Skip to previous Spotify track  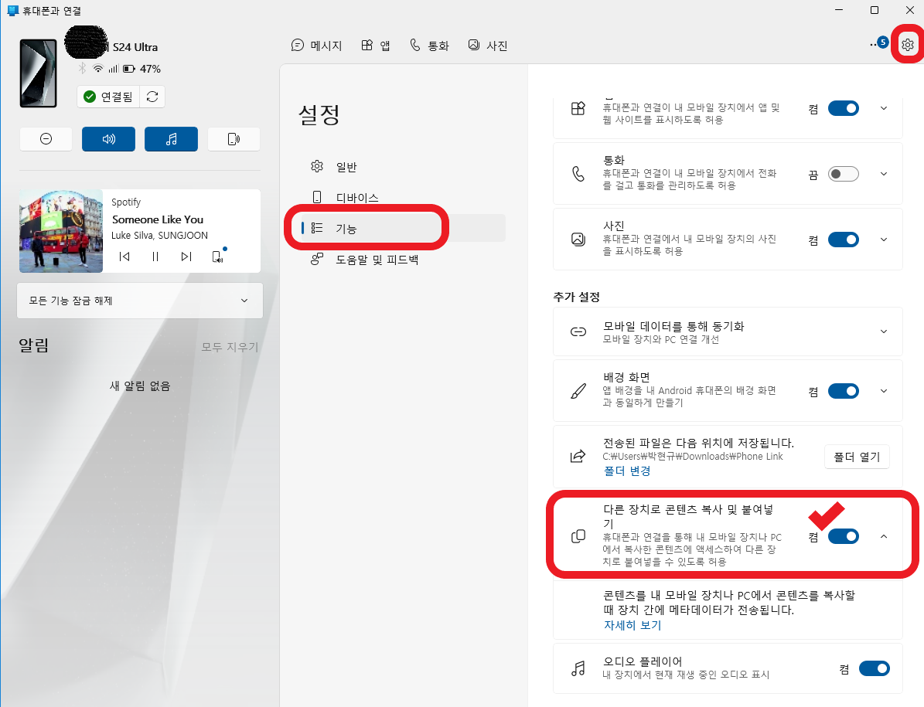point(124,256)
